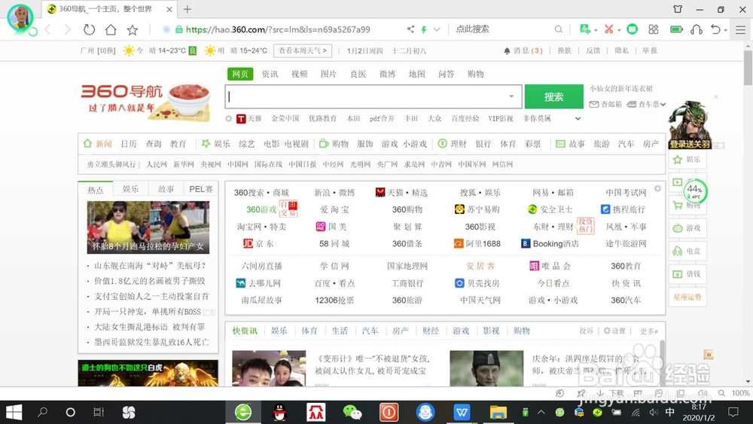The height and width of the screenshot is (424, 753).
Task: Expand the address bar dropdown arrow
Action: [x=437, y=29]
